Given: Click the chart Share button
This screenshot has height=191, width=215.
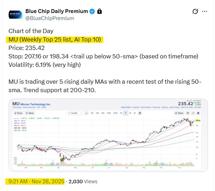Looking at the screenshot, I should (x=180, y=113).
